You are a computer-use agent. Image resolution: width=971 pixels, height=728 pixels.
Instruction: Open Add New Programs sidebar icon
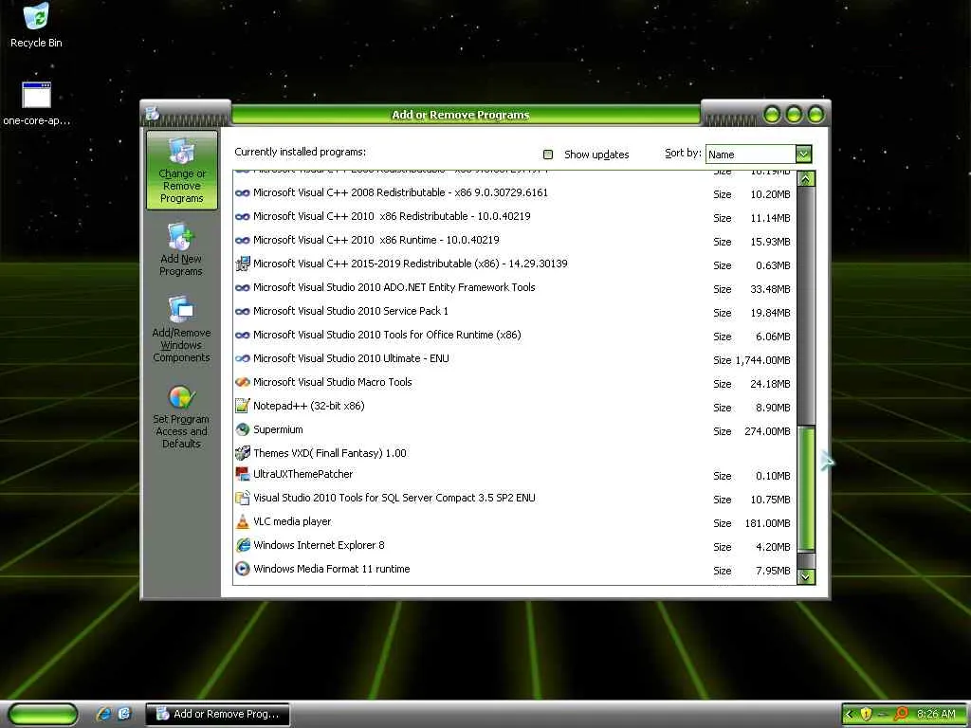(x=181, y=249)
